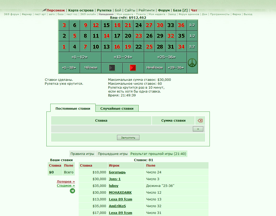Open player Богатырь profile
This screenshot has height=216, width=276.
coord(117,172)
